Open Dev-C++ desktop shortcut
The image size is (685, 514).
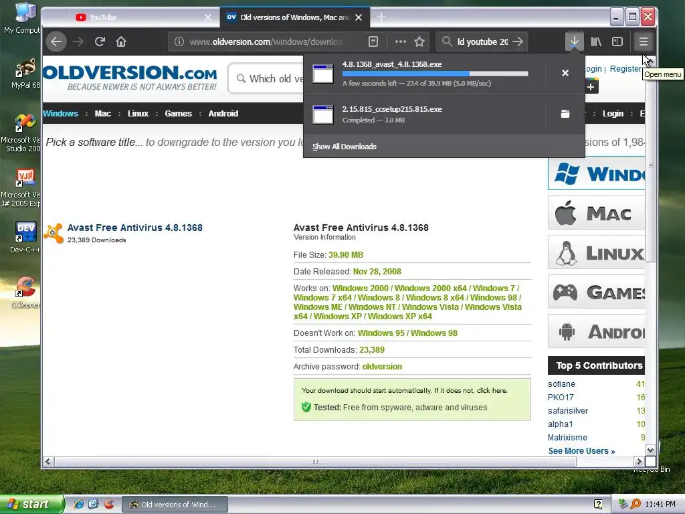[25, 238]
